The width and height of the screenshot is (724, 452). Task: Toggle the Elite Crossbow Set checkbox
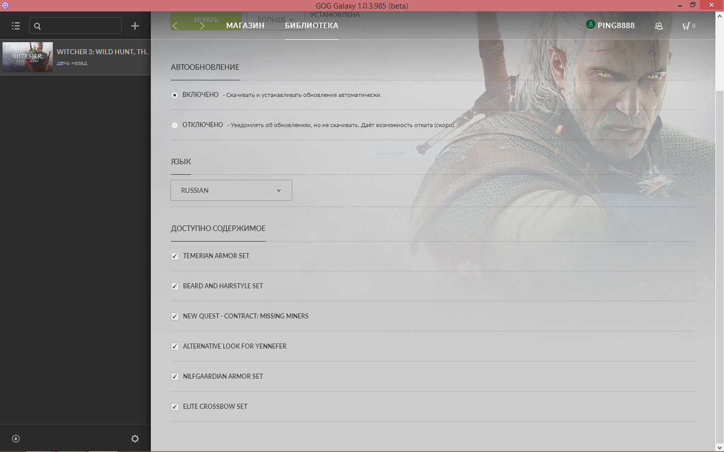(x=175, y=407)
